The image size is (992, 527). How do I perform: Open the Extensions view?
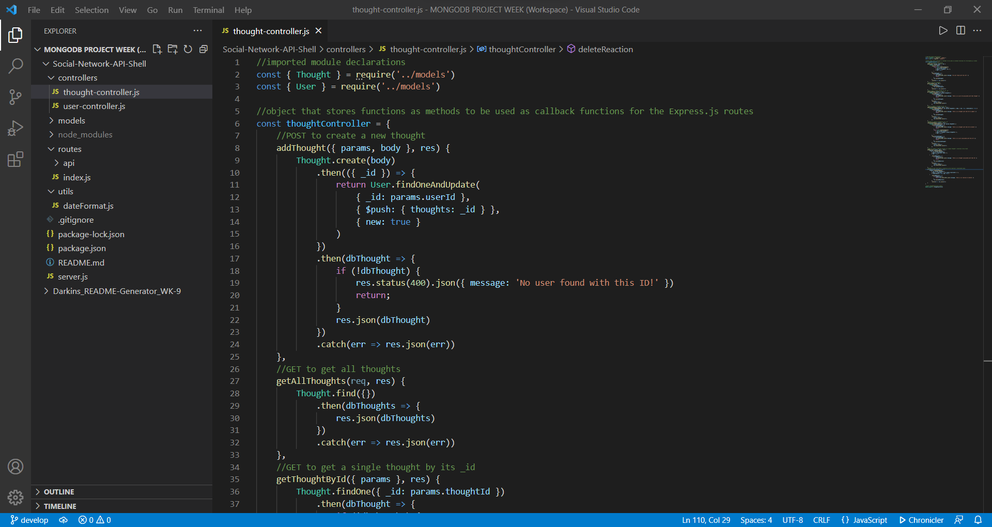click(16, 159)
